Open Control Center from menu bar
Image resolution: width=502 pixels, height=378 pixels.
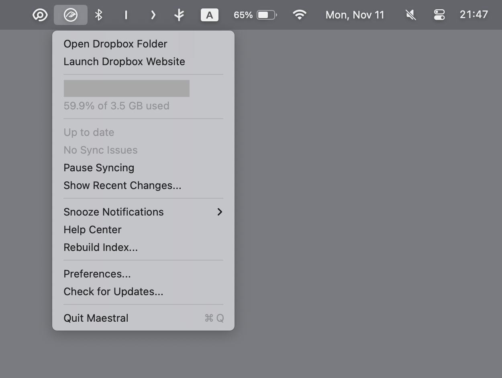[x=439, y=15]
